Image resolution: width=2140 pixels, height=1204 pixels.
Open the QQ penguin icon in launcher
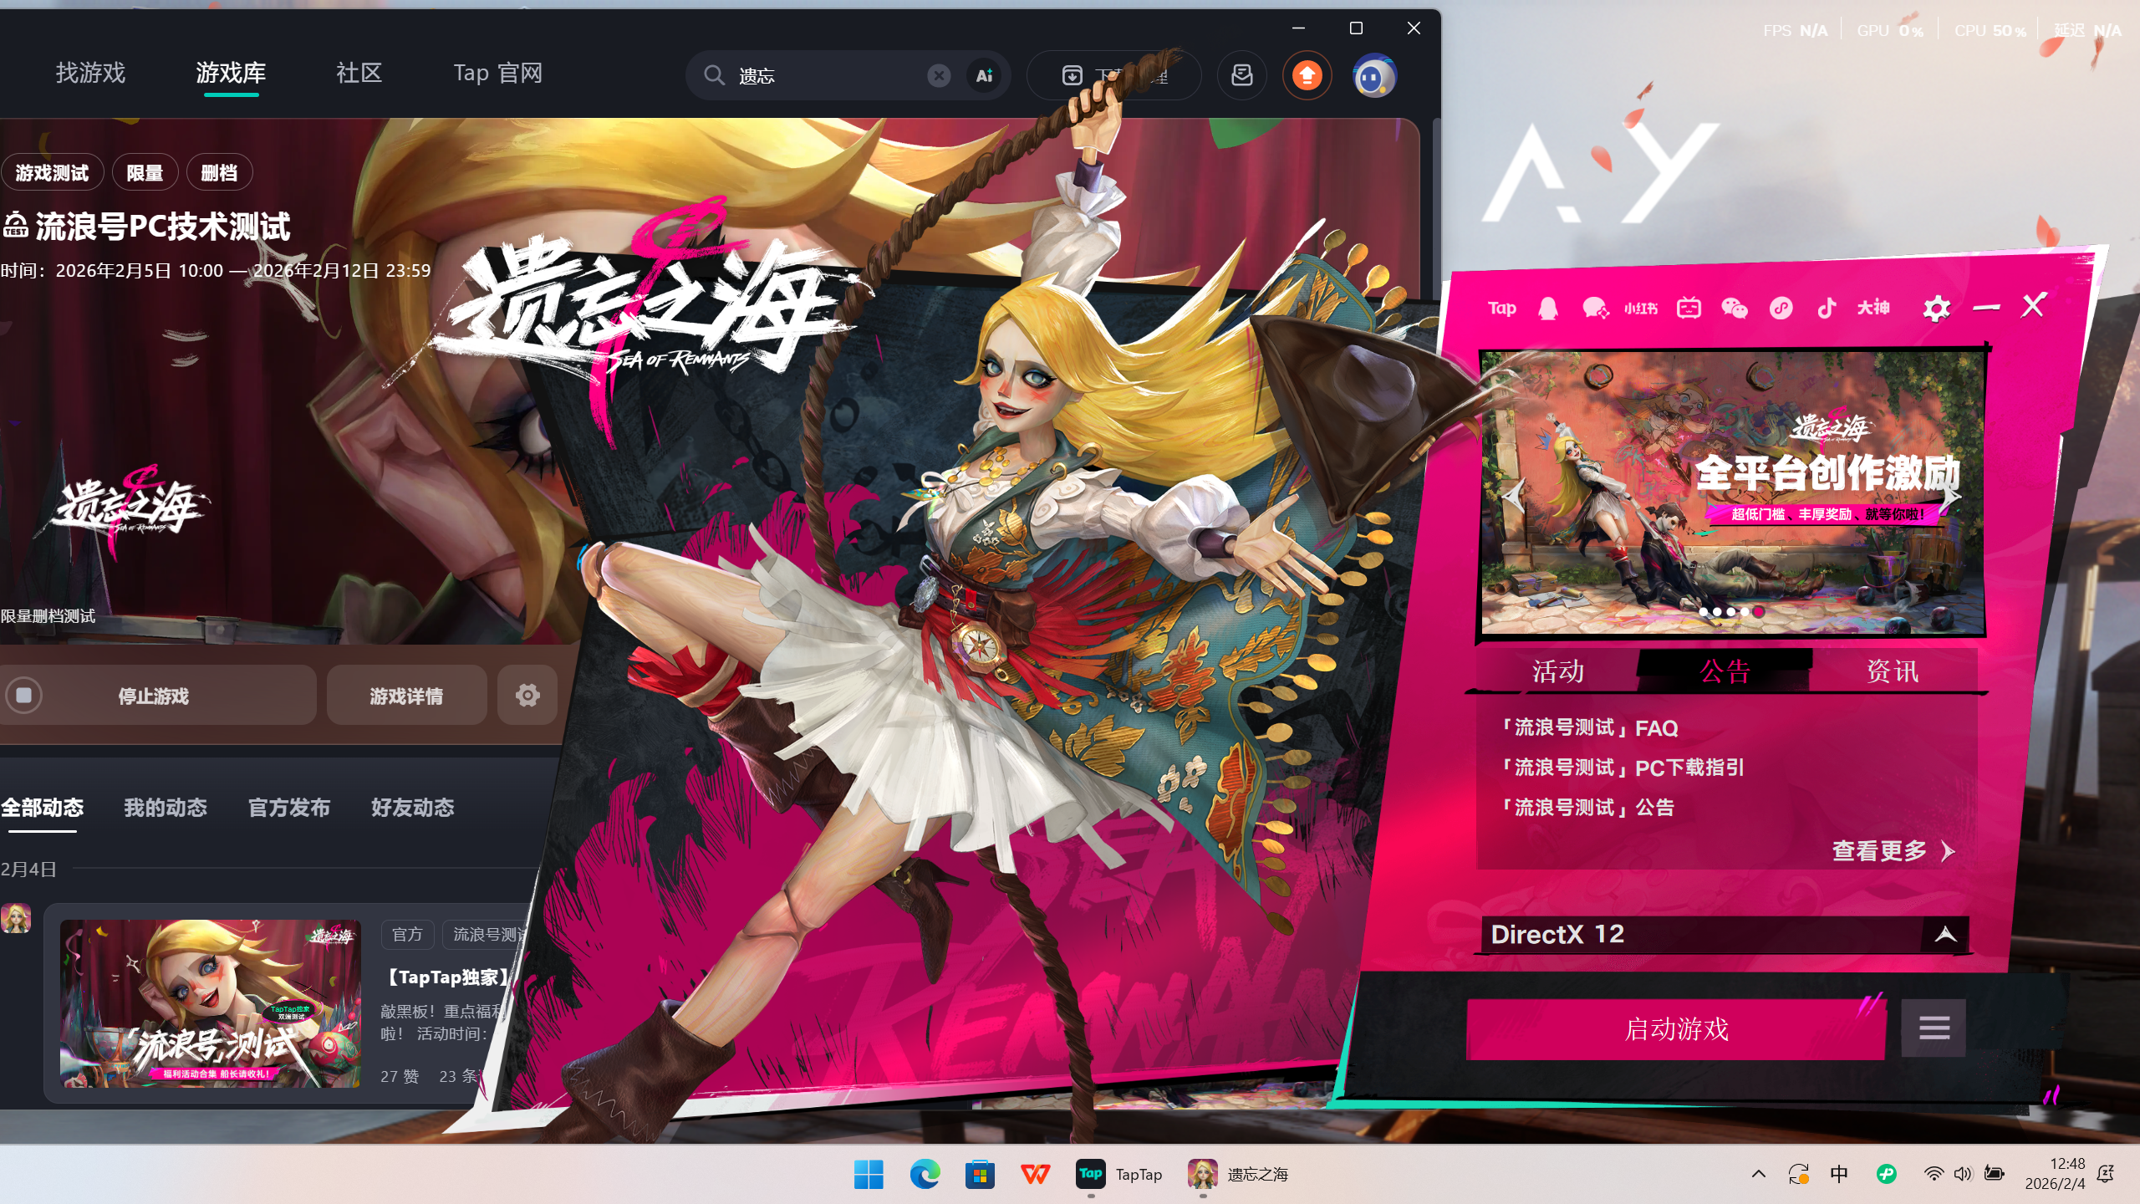pyautogui.click(x=1547, y=309)
